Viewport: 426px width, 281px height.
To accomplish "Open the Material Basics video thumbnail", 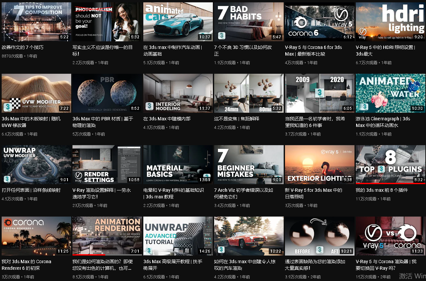I will click(178, 165).
